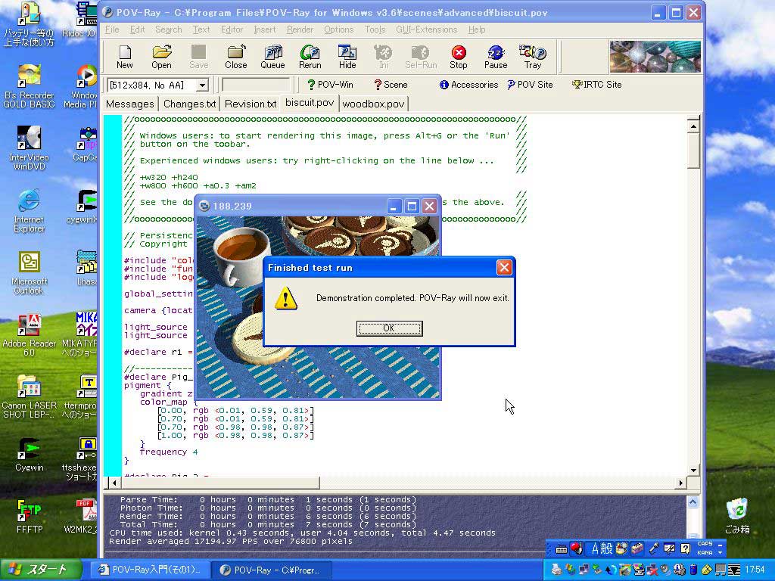Maximize the 188.239 render window

(411, 206)
